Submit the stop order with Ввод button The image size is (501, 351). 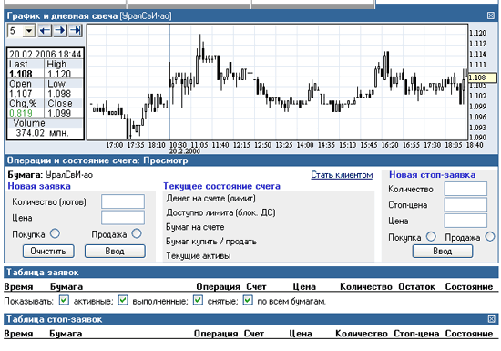[442, 252]
